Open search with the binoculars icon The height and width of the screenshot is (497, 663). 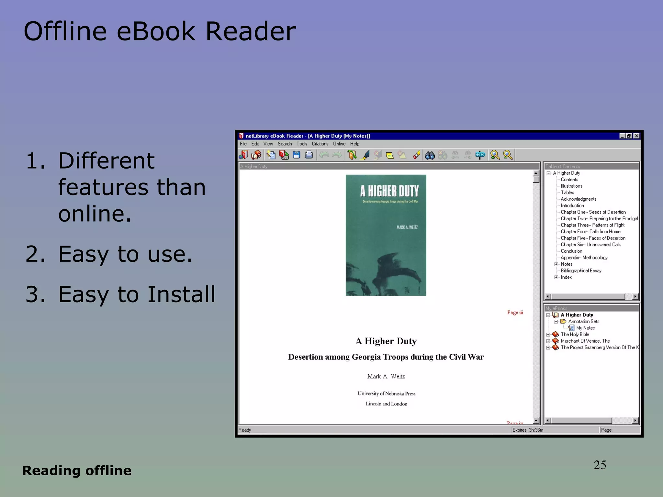pyautogui.click(x=430, y=155)
